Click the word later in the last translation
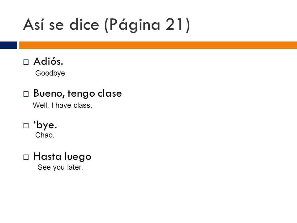Viewport: 297px width, 223px height. tap(75, 167)
